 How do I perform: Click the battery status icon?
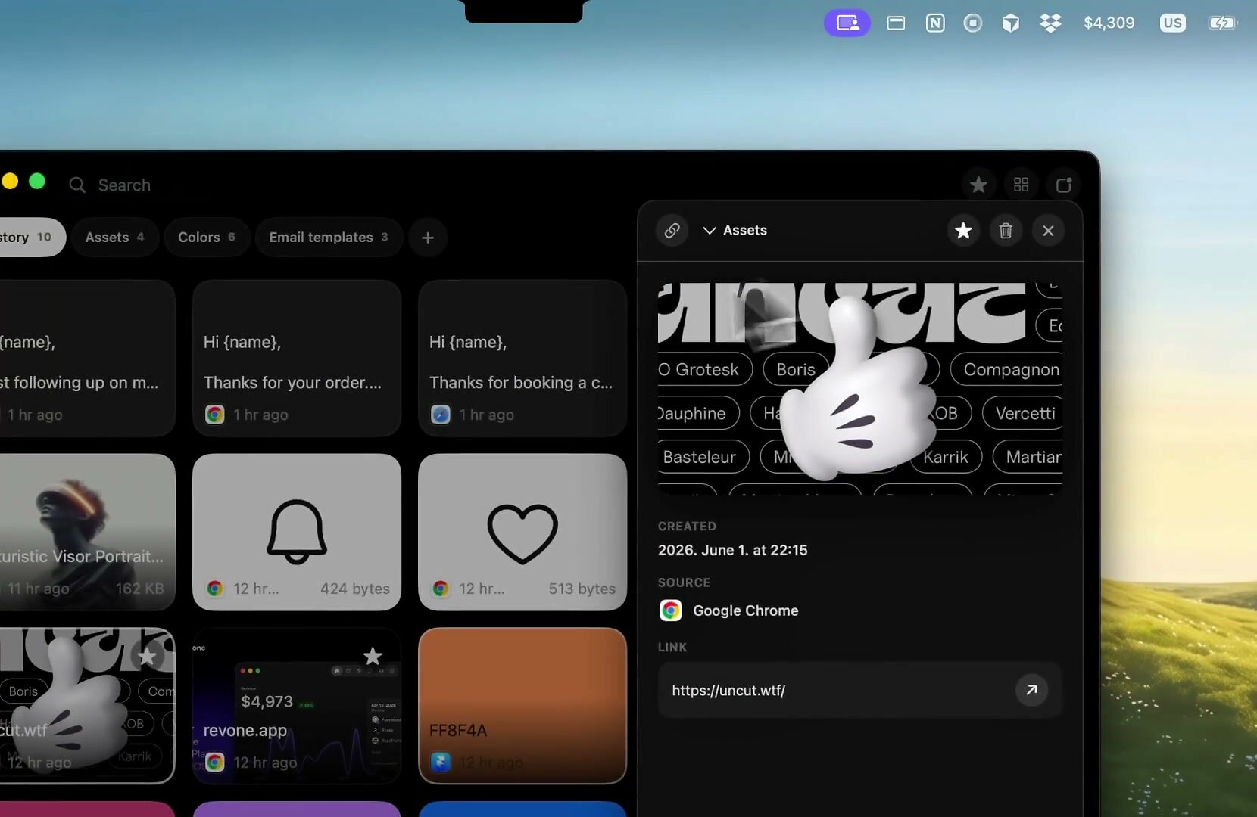tap(1222, 23)
